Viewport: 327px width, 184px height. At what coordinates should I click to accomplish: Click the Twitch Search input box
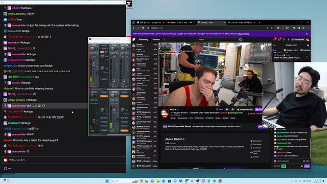[218, 39]
